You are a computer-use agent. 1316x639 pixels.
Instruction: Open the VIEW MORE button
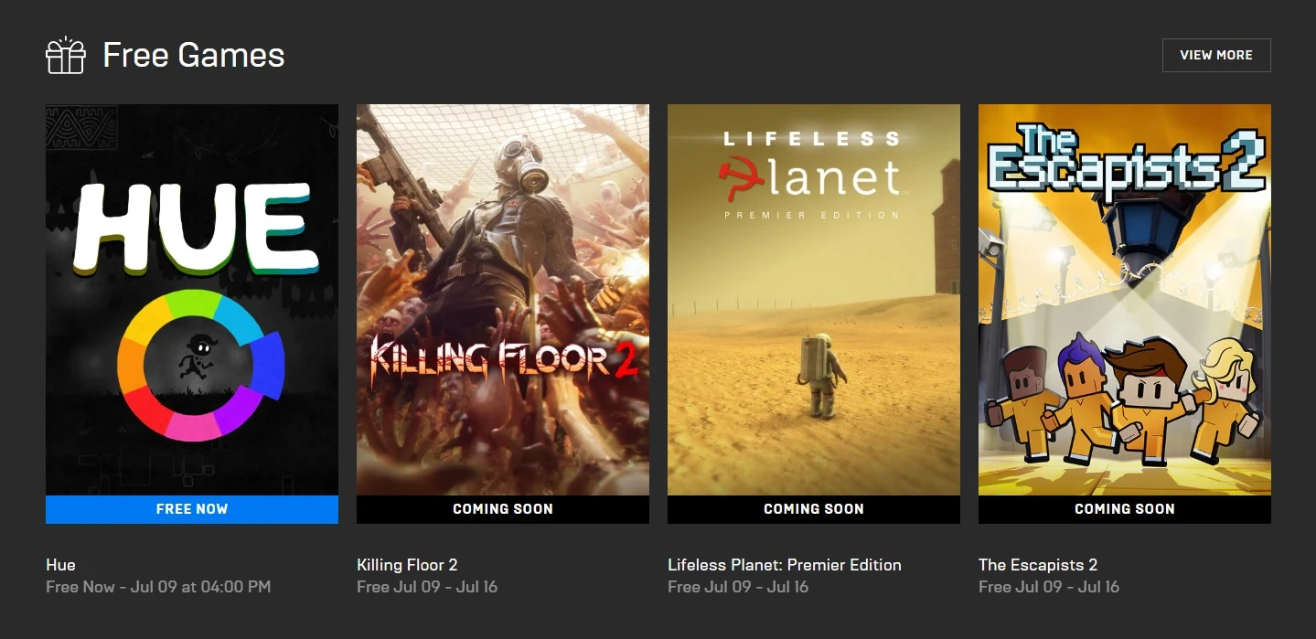click(x=1216, y=55)
